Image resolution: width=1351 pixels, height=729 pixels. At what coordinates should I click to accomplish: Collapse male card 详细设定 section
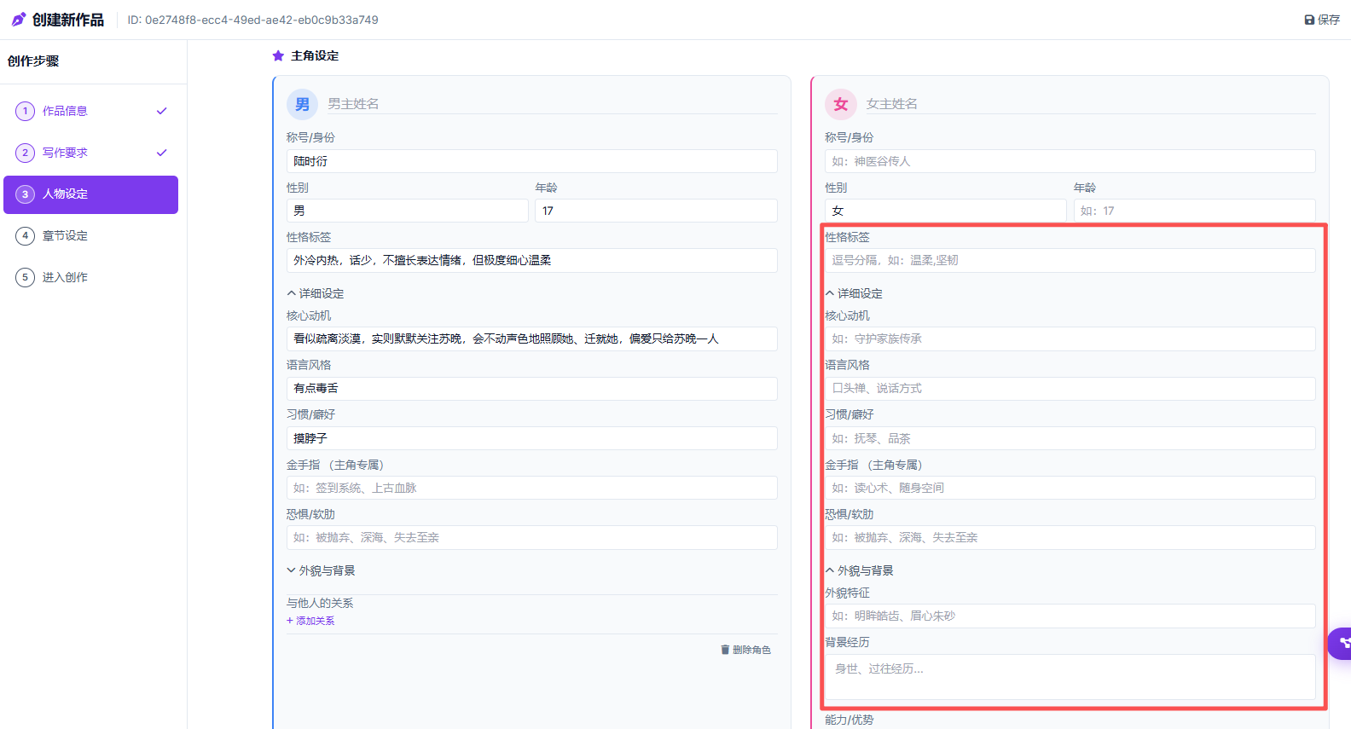coord(316,293)
